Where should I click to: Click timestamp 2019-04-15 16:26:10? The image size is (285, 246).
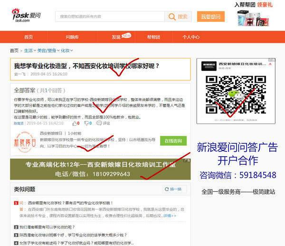(x=49, y=74)
